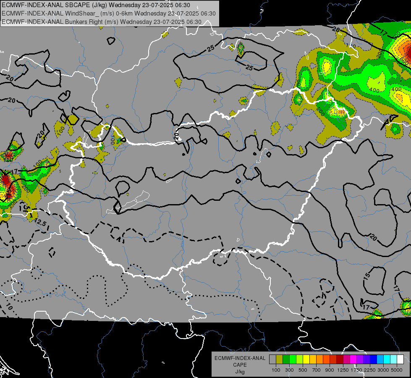This screenshot has width=411, height=378.
Task: Click the J/kg unit label in legend
Action: coord(240,372)
